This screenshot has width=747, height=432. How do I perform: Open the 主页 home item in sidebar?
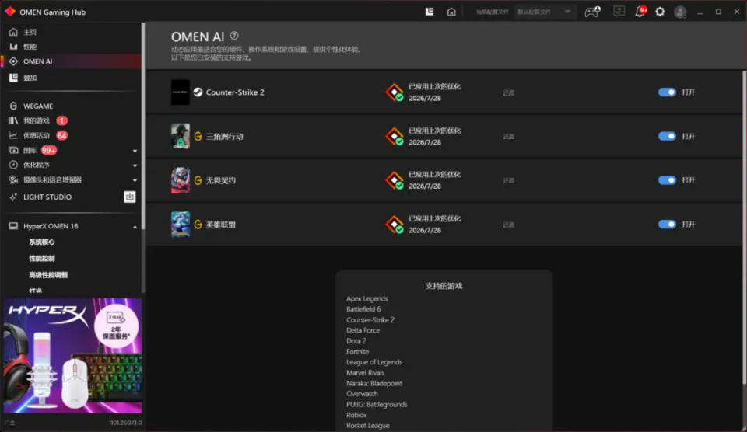click(30, 32)
